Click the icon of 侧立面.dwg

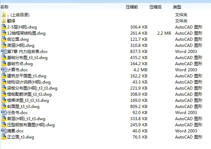coord(4,39)
